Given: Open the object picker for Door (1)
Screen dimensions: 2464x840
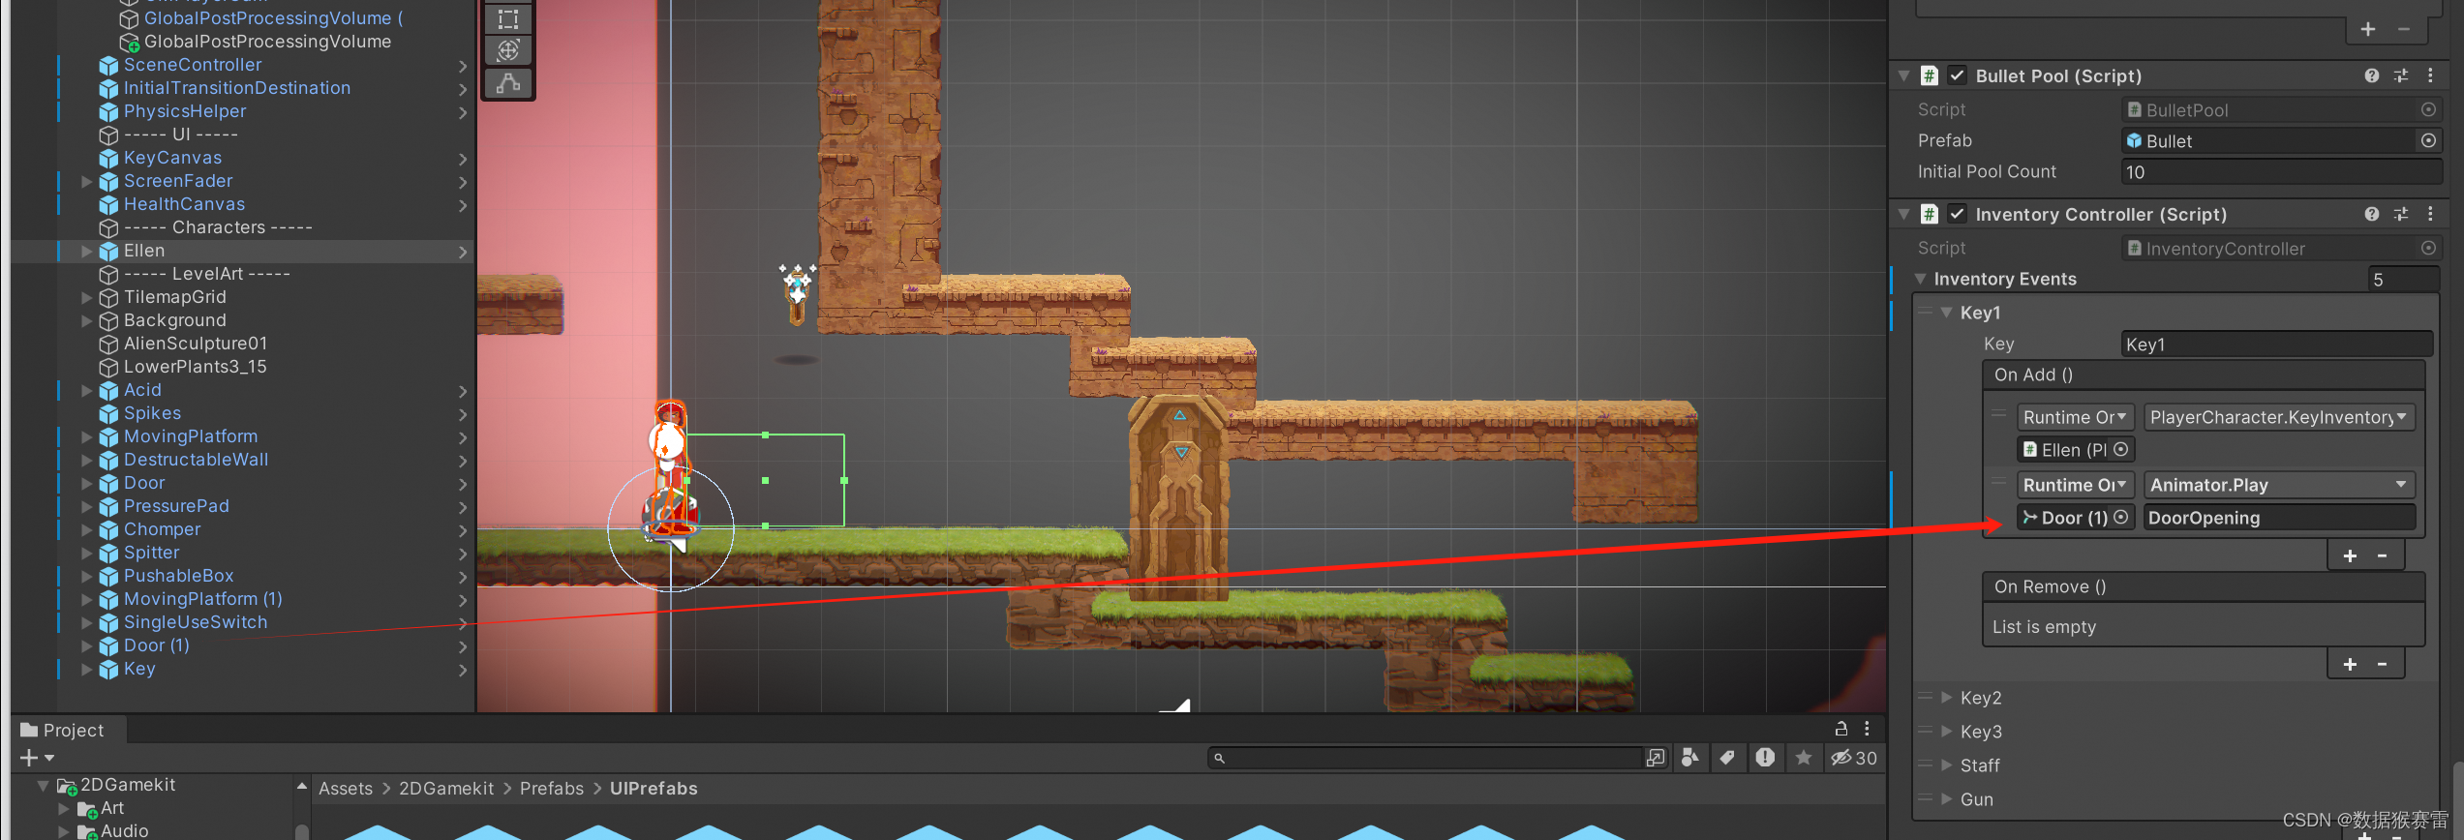Looking at the screenshot, I should pos(2120,517).
